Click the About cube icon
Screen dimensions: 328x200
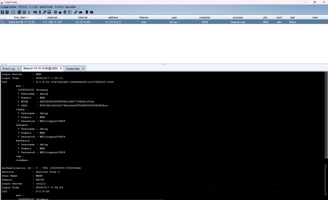coord(92,12)
